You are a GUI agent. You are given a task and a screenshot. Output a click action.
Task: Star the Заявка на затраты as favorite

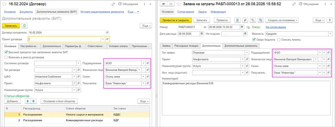[x=179, y=4]
